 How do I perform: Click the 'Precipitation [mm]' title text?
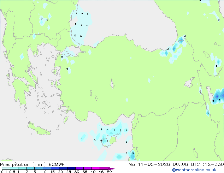[x=23, y=165]
